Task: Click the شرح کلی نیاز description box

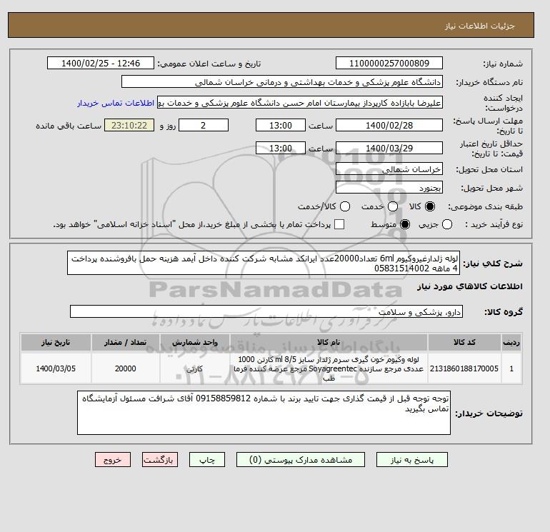Action: pyautogui.click(x=264, y=263)
